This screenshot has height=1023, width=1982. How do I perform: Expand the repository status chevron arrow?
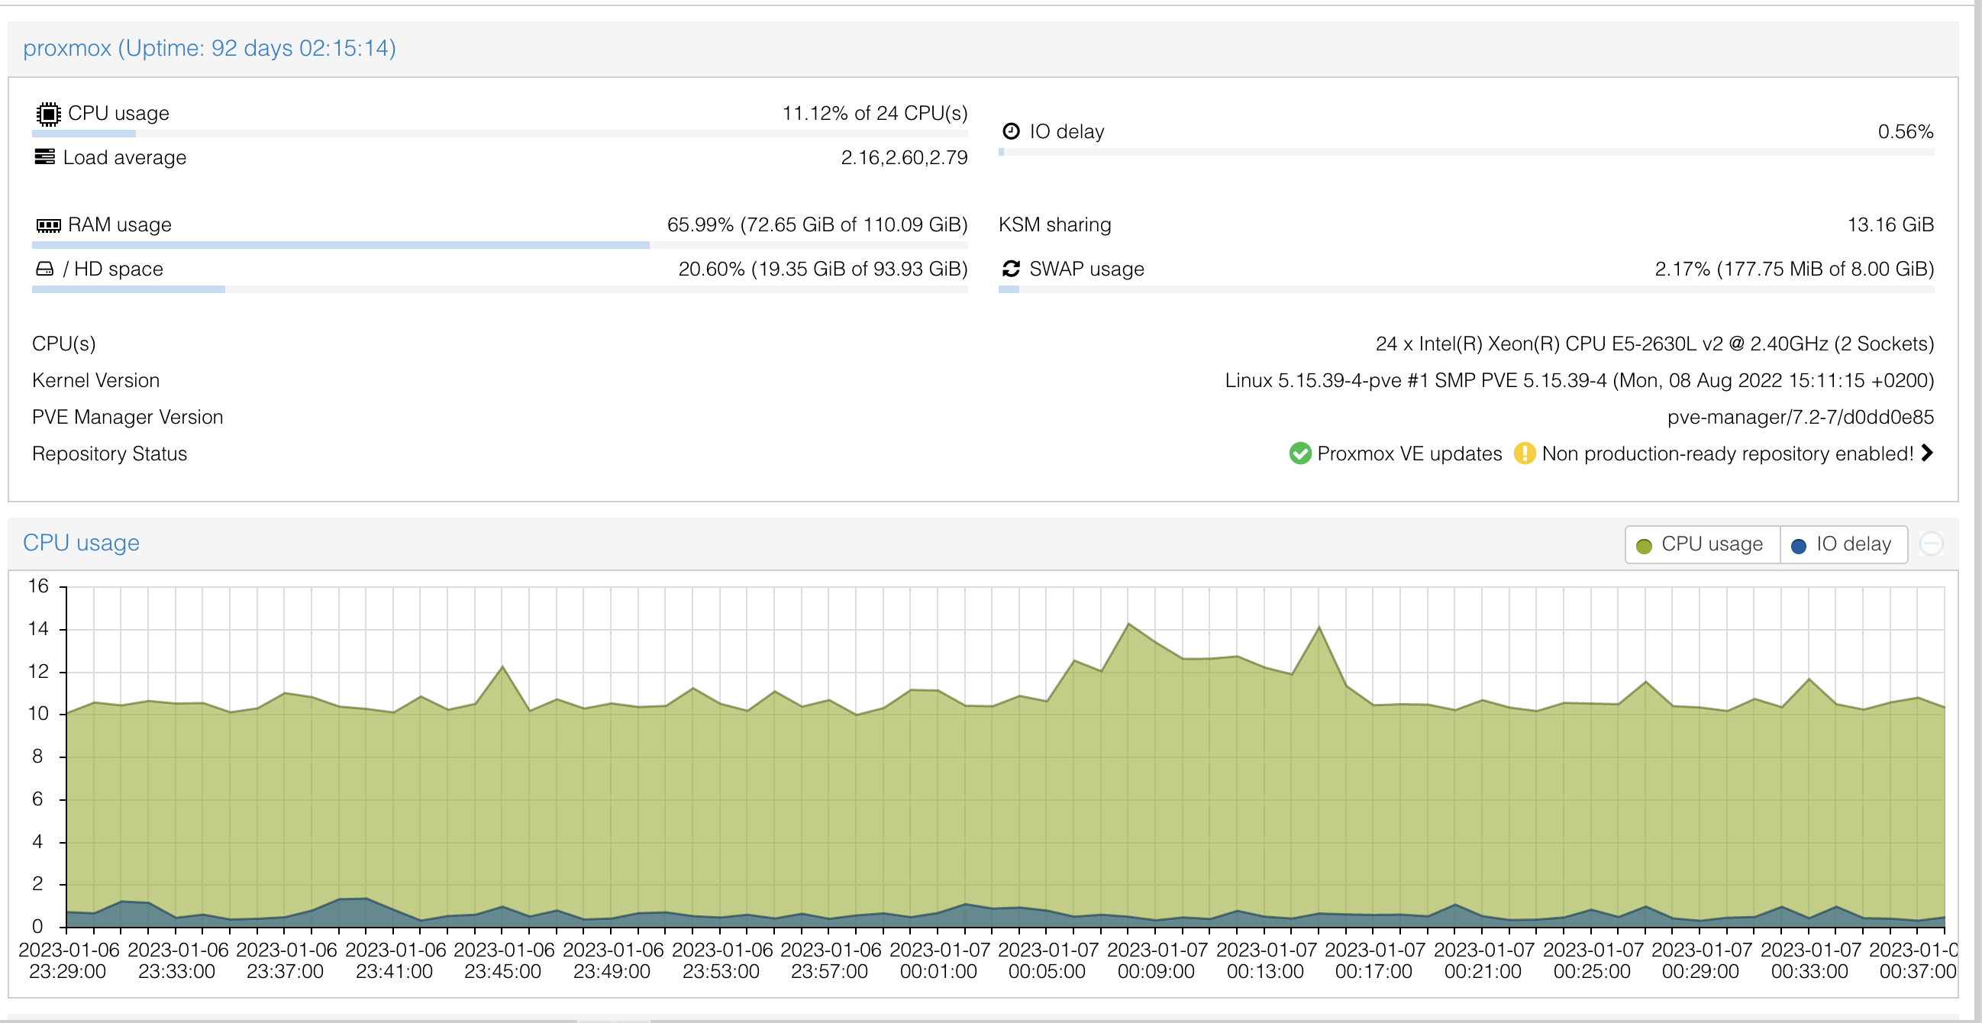coord(1926,453)
